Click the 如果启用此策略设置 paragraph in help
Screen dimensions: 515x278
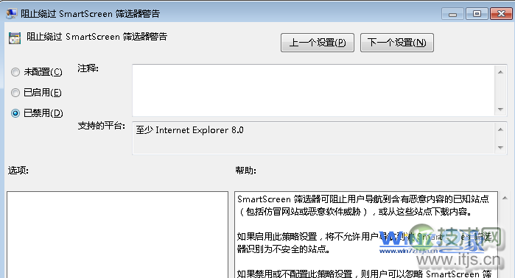[364, 243]
